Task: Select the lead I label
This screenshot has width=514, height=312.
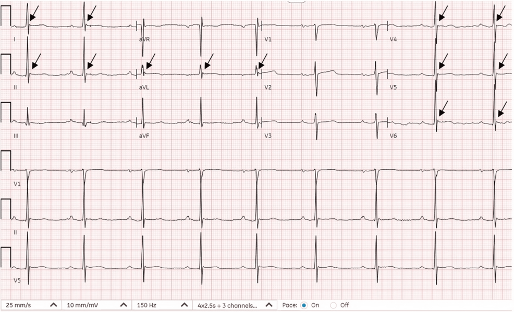Action: click(15, 40)
